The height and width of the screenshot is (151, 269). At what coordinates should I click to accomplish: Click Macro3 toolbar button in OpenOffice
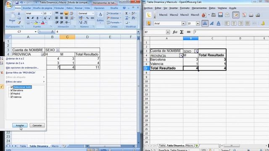pyautogui.click(x=185, y=15)
